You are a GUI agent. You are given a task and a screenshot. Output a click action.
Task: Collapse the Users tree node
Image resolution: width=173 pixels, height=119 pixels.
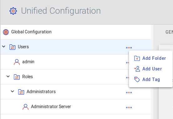(4, 46)
